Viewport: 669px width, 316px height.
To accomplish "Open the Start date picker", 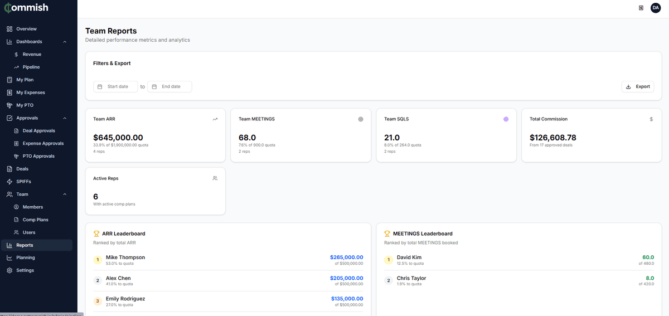I will pyautogui.click(x=115, y=87).
